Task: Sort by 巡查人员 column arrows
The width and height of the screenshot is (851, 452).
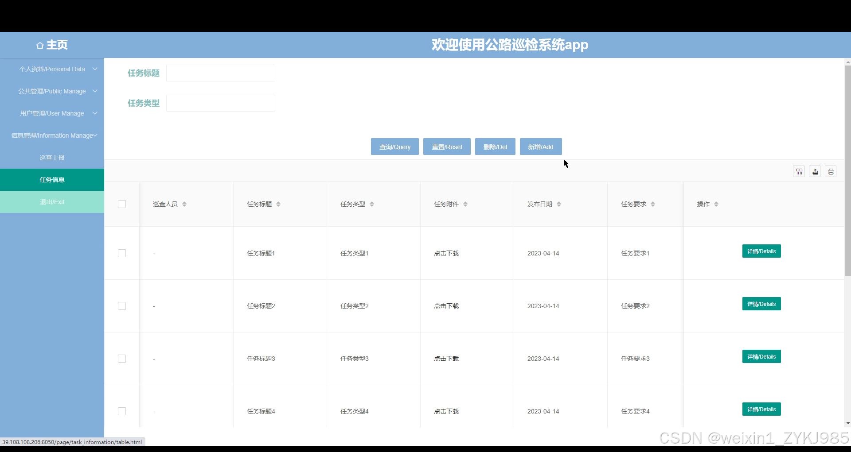Action: pyautogui.click(x=184, y=204)
